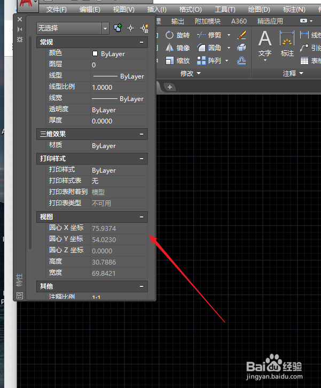
Task: Switch to the 精选应用 ribbon tab
Action: (x=270, y=21)
